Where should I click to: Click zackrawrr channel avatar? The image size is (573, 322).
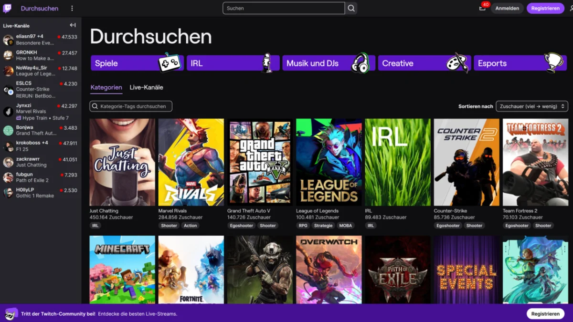8,162
